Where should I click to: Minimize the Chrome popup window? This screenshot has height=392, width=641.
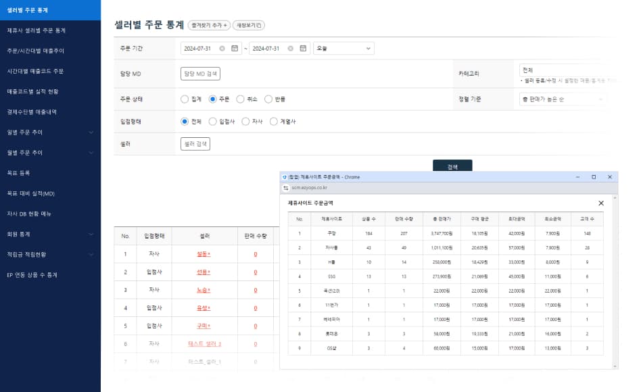(577, 177)
